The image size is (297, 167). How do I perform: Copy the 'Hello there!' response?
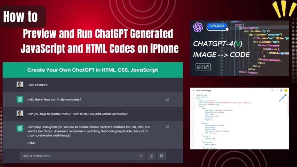click(x=167, y=99)
